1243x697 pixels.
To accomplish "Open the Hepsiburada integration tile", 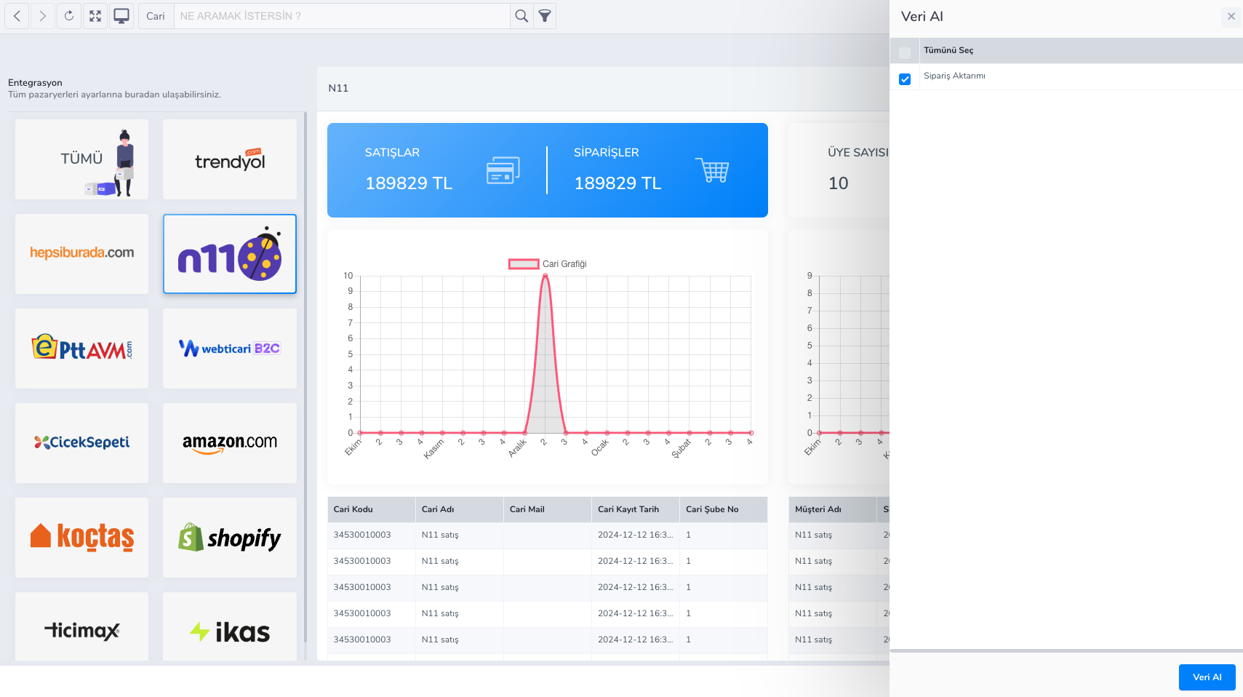I will click(81, 254).
